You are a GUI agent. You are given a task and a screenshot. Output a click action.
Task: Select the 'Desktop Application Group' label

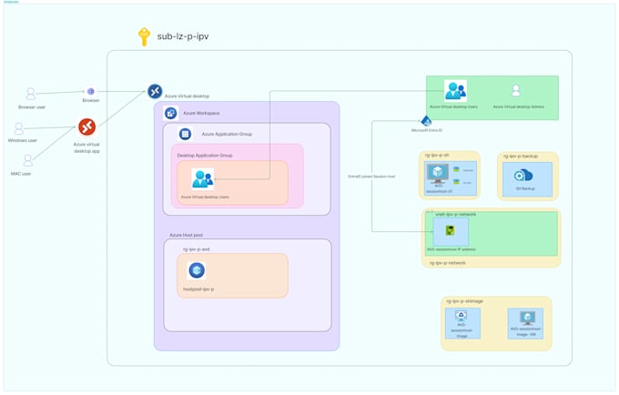[x=205, y=156]
